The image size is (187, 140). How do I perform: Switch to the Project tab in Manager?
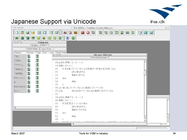[35, 45]
